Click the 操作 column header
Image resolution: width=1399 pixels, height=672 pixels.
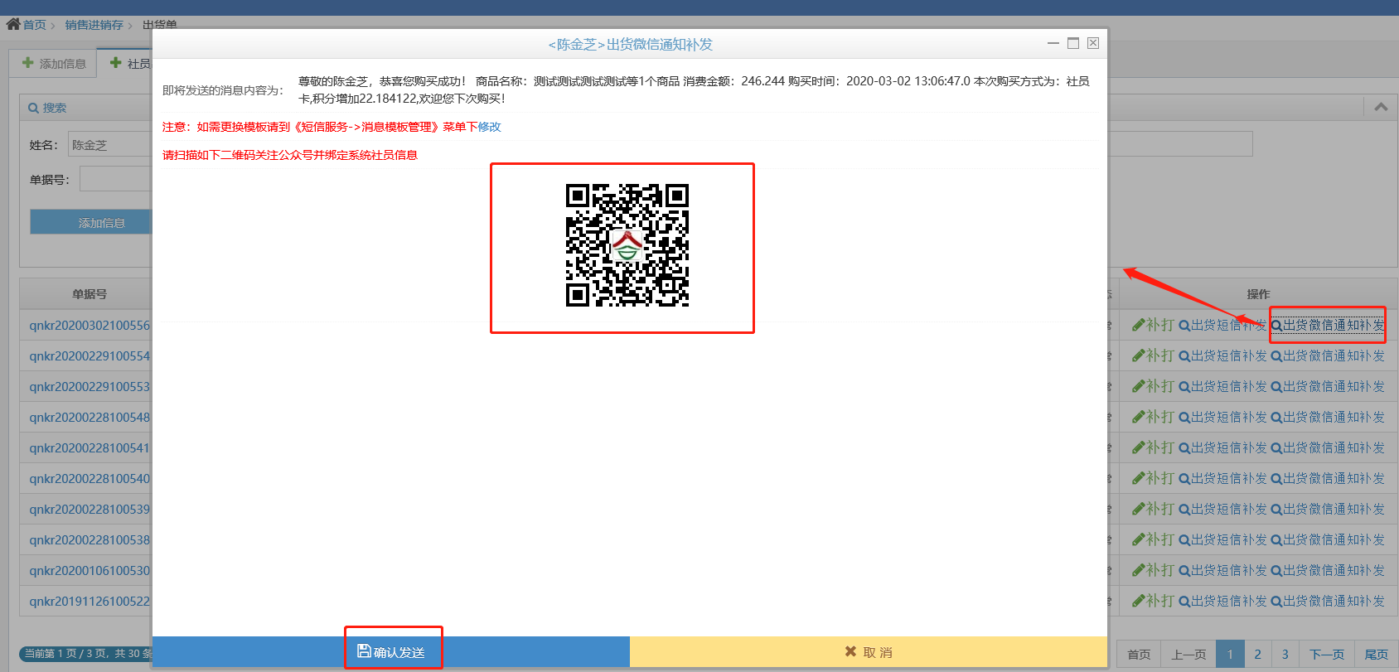(1258, 294)
